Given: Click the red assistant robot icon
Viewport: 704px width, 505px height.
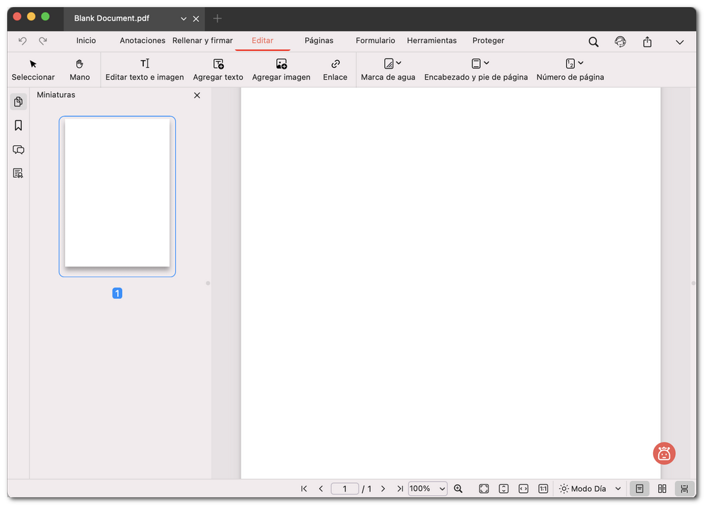Looking at the screenshot, I should (663, 454).
